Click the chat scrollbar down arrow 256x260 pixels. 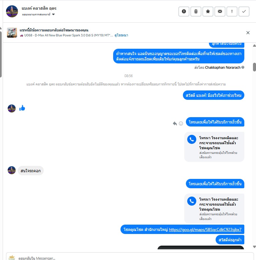click(254, 247)
